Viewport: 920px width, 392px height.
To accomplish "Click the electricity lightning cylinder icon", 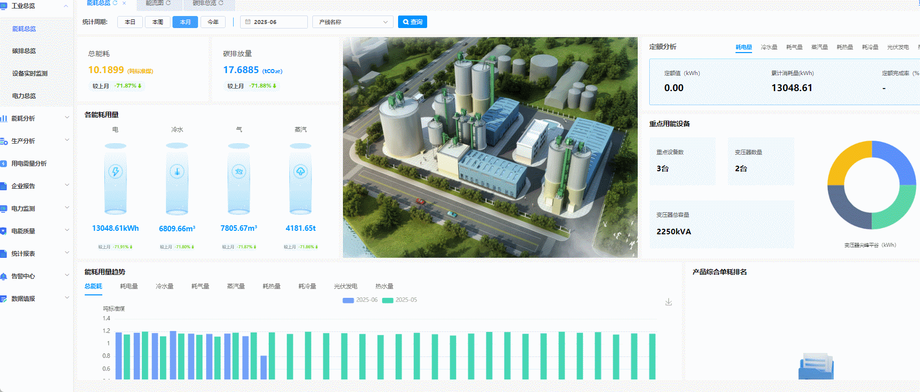I will [115, 172].
